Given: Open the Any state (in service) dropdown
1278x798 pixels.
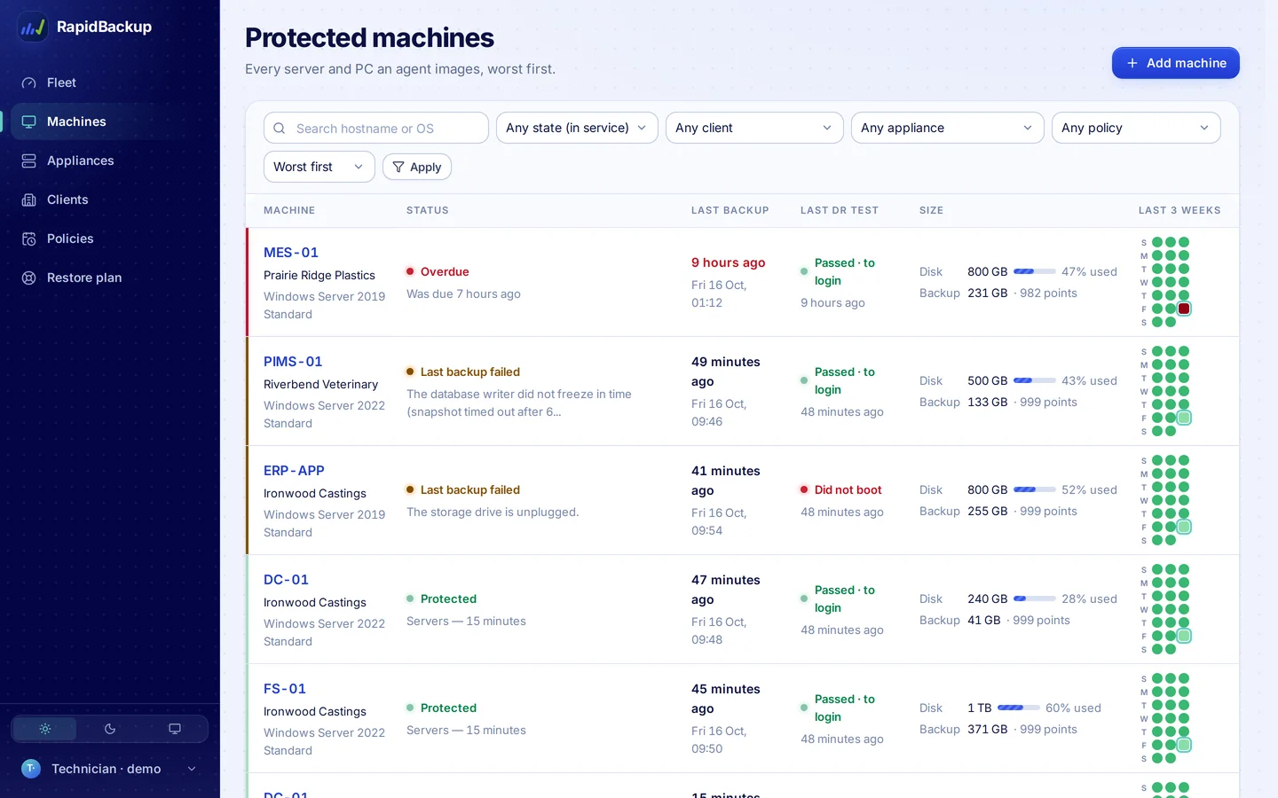Looking at the screenshot, I should point(577,128).
